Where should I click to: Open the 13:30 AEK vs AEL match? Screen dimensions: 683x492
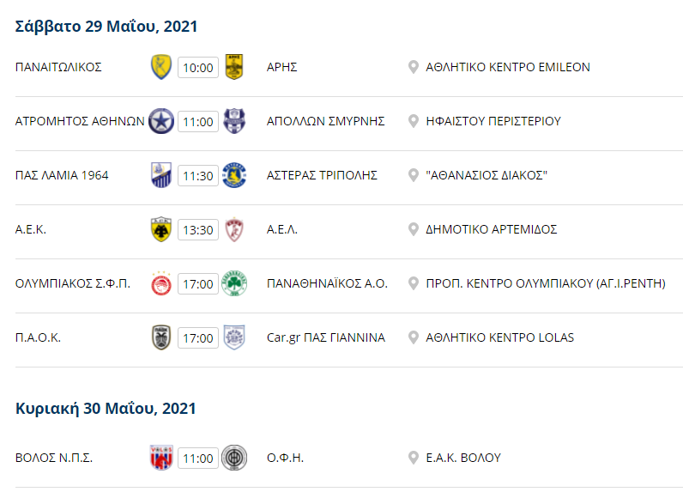tap(198, 229)
